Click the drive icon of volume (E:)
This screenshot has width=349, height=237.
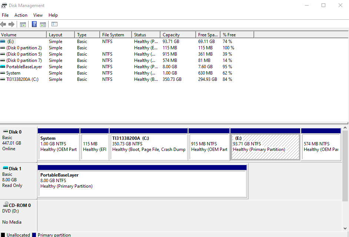pyautogui.click(x=3, y=42)
